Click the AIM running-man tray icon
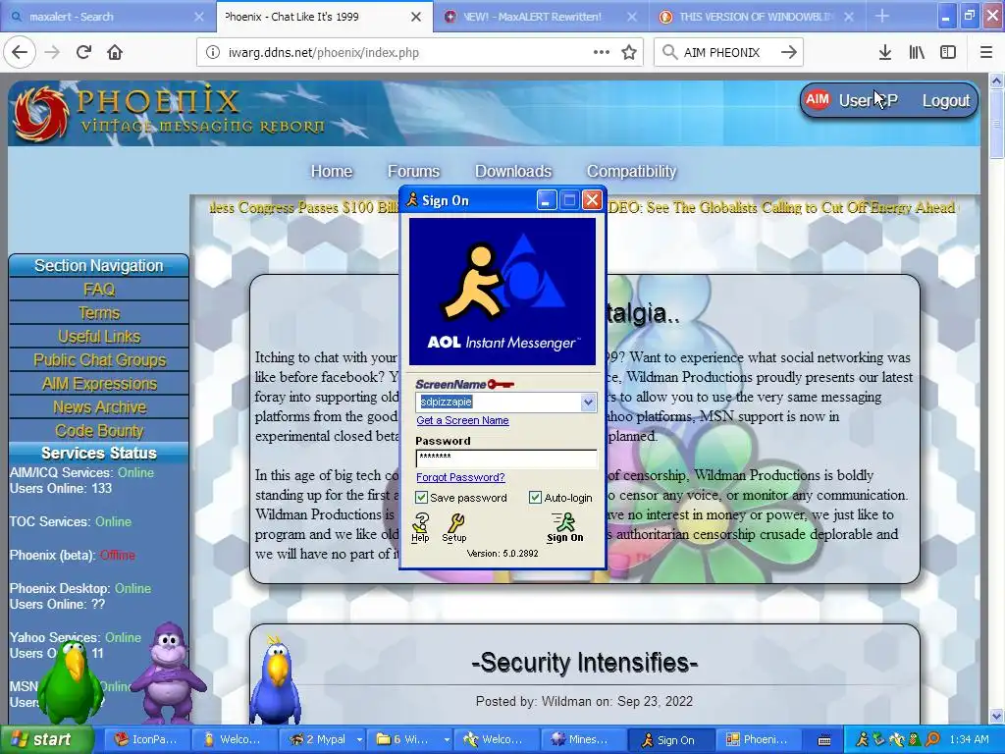 862,739
